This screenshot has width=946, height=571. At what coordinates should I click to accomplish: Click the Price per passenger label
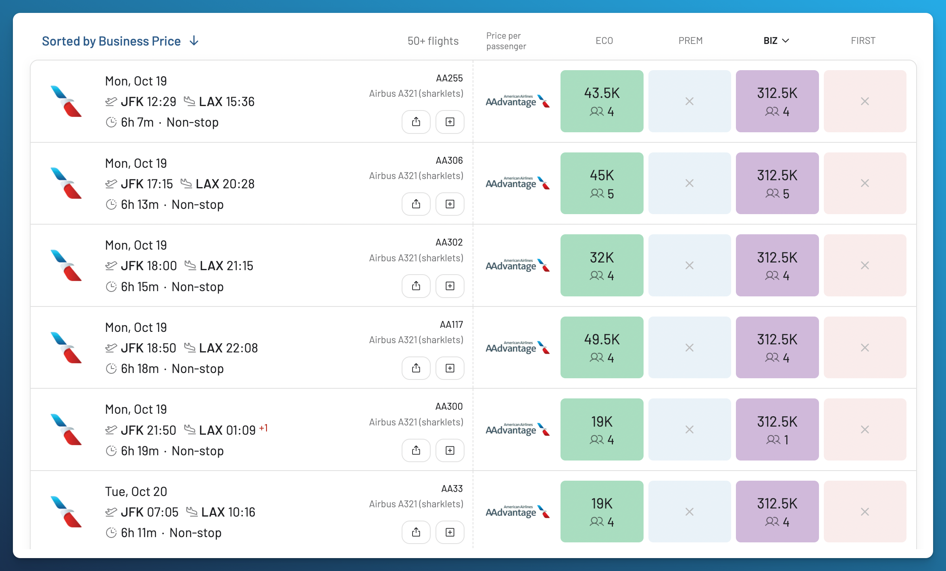click(x=506, y=41)
